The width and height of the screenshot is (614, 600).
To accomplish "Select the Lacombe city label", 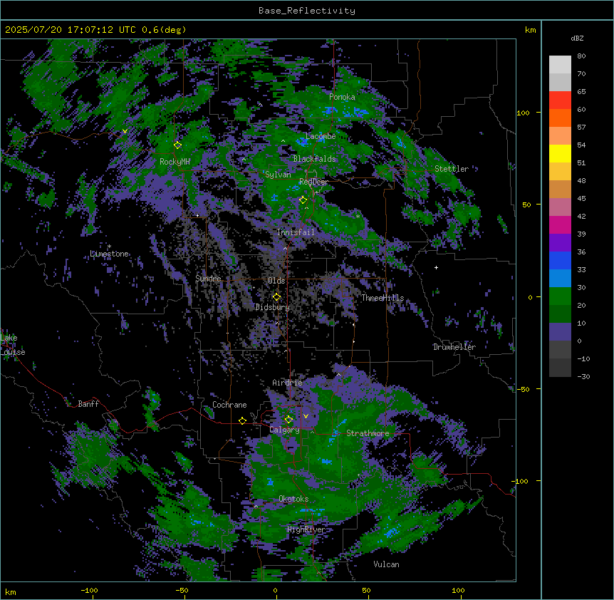I will point(321,136).
